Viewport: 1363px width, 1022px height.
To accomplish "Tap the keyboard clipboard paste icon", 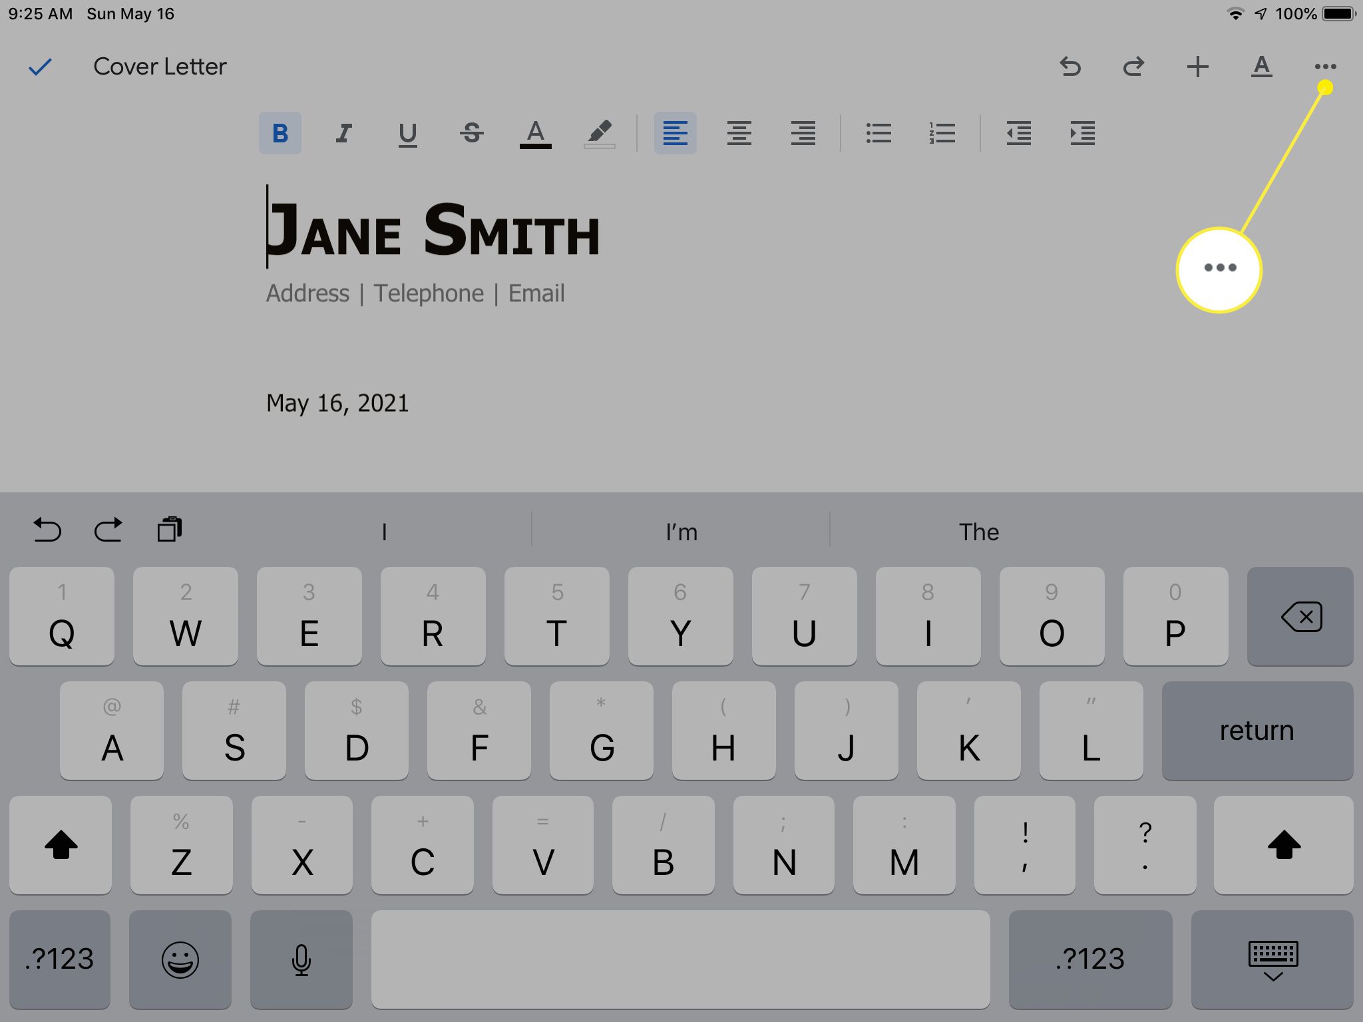I will tap(169, 530).
